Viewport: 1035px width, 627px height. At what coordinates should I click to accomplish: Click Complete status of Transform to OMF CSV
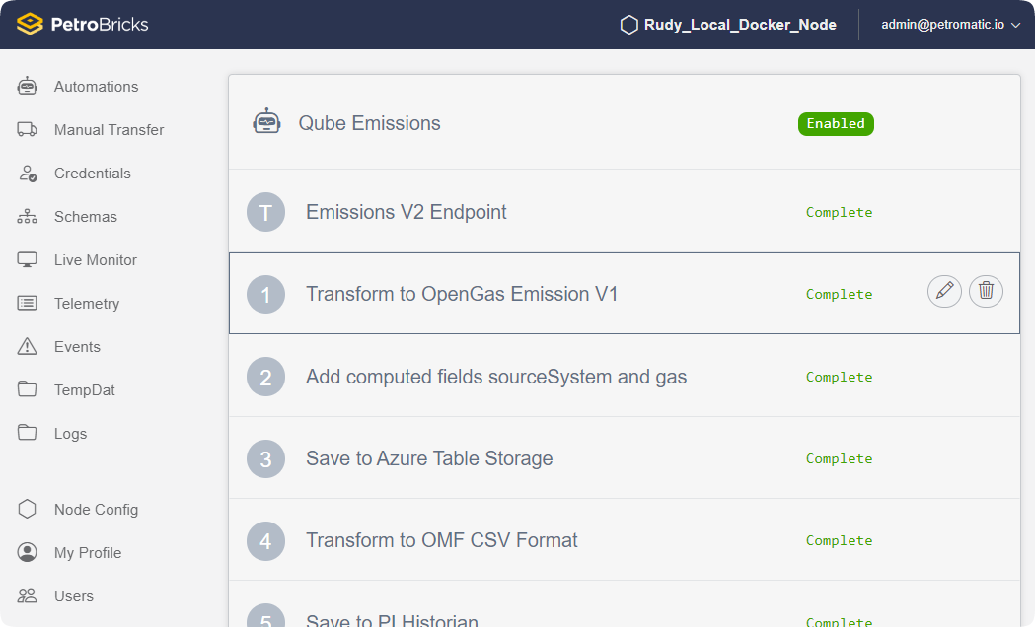839,540
